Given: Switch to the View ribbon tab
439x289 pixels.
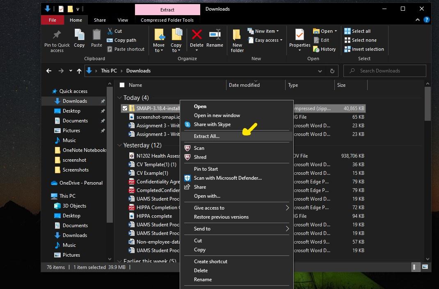Looking at the screenshot, I should point(123,20).
